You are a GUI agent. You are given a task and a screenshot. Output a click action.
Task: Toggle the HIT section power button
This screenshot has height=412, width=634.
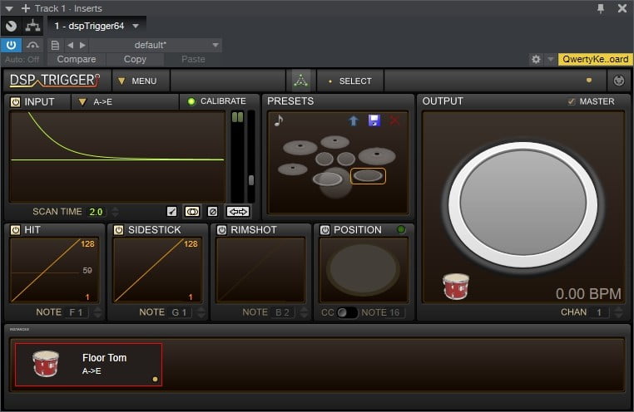[x=15, y=229]
